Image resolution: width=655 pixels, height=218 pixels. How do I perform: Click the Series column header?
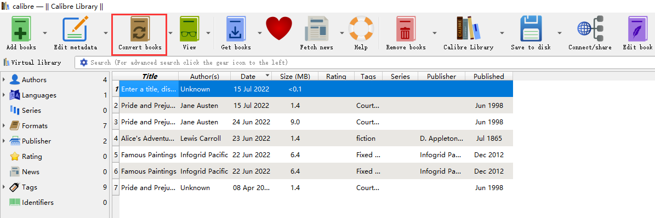(x=400, y=77)
